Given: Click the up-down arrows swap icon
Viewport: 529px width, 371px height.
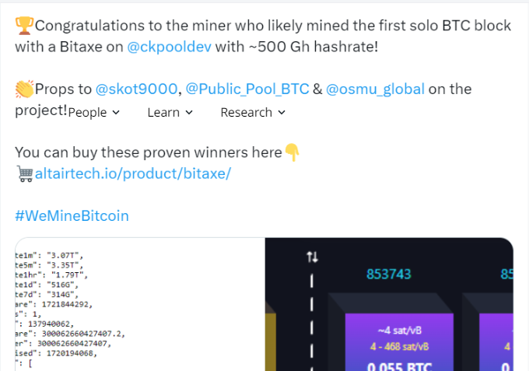Looking at the screenshot, I should pyautogui.click(x=313, y=257).
